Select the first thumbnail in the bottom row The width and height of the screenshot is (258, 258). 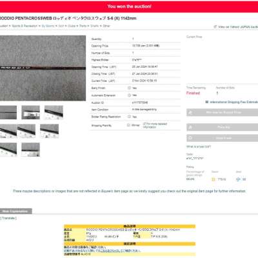tap(8, 150)
